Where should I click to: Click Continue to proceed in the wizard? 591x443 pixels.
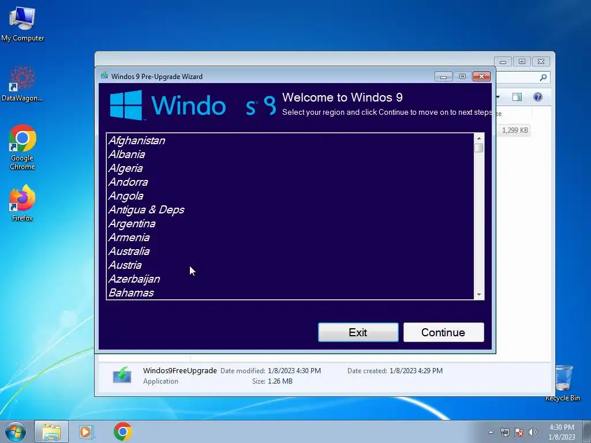click(444, 332)
